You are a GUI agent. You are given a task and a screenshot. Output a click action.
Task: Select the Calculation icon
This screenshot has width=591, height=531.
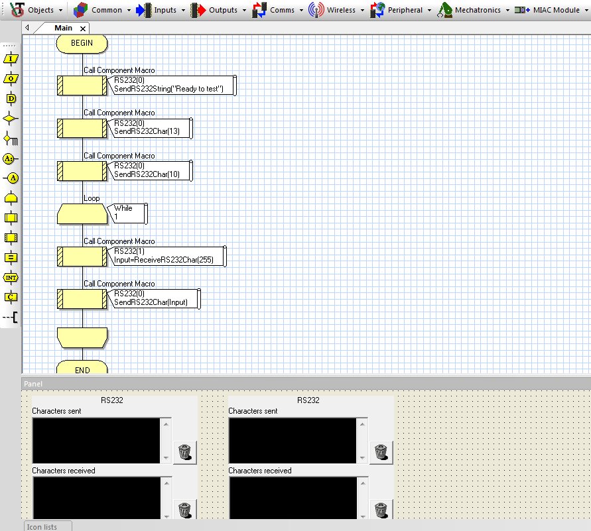point(11,258)
